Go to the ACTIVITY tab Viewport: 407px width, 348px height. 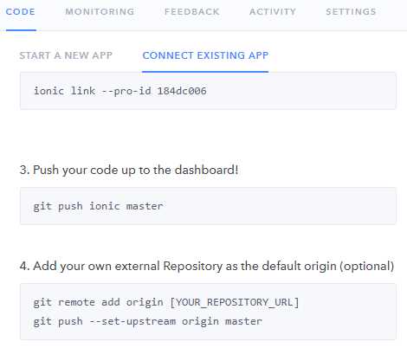pyautogui.click(x=273, y=12)
